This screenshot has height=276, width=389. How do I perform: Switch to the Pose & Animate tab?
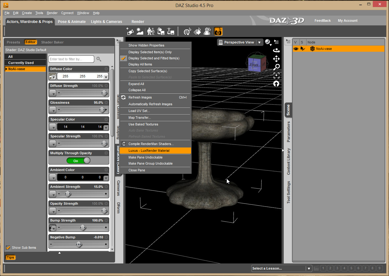(x=72, y=22)
